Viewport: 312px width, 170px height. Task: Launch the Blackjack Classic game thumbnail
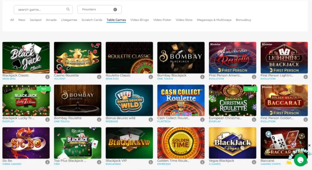click(x=26, y=57)
